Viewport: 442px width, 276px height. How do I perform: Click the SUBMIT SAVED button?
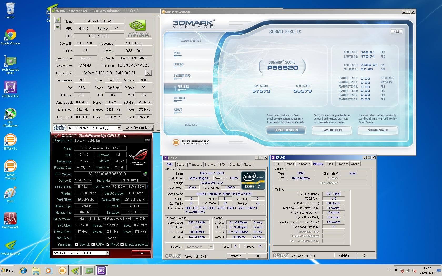coord(378,130)
